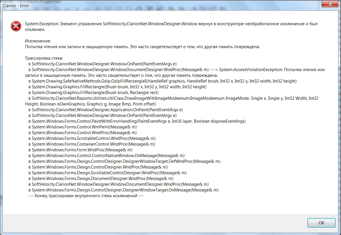
Task: Click the ControlNativeWindow.OnMessage stack line
Action: tap(106, 156)
